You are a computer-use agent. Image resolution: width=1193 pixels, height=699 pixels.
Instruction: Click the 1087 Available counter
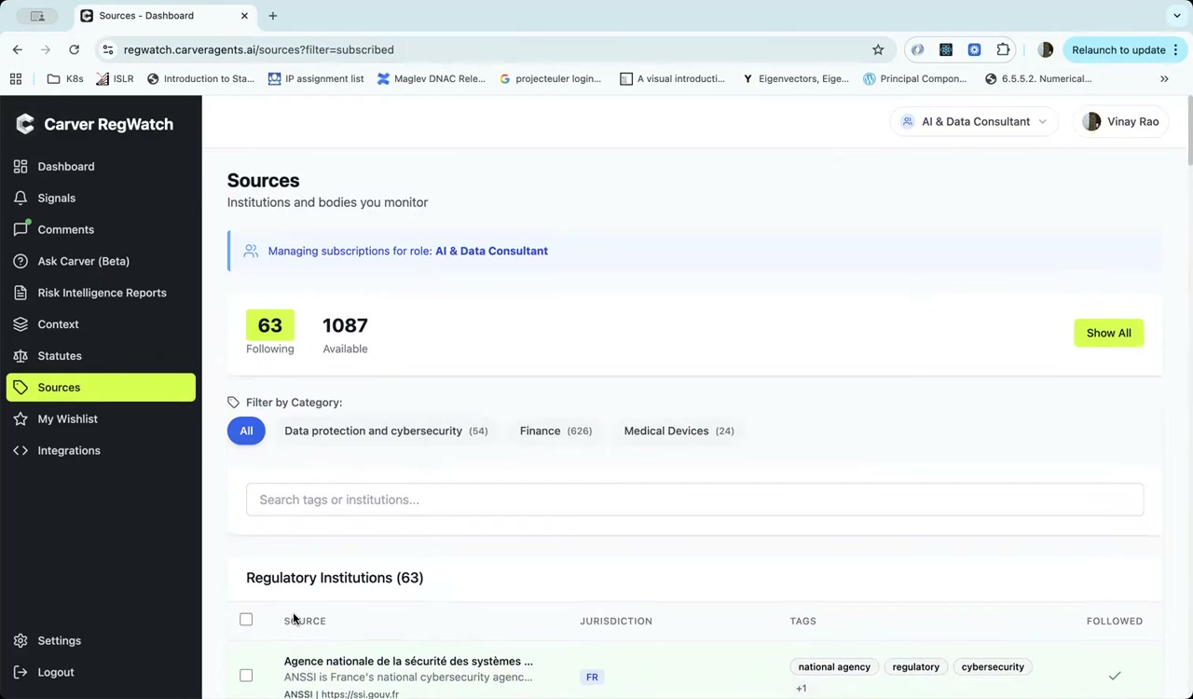[x=345, y=334]
